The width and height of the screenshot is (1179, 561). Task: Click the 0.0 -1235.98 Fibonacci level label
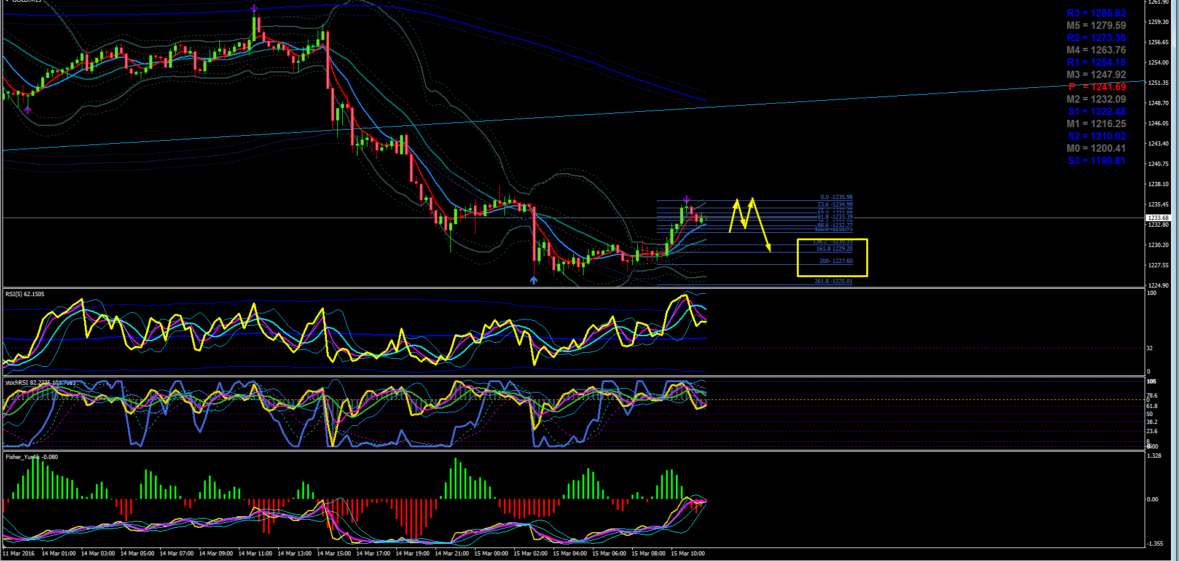point(836,197)
